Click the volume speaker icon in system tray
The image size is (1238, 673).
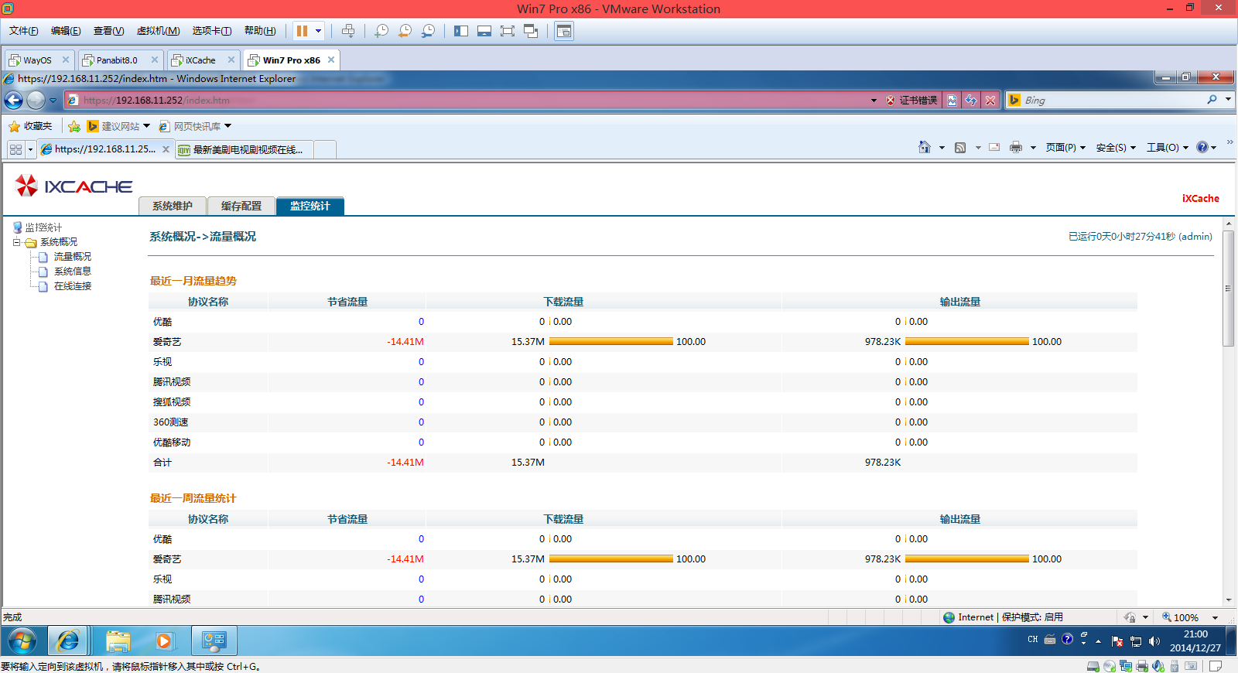[1154, 641]
